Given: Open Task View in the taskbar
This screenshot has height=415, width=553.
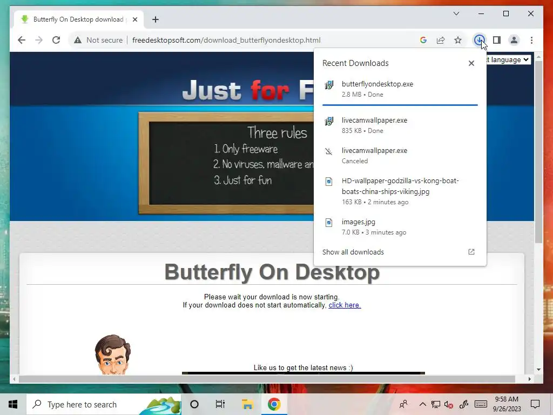Looking at the screenshot, I should pos(220,404).
